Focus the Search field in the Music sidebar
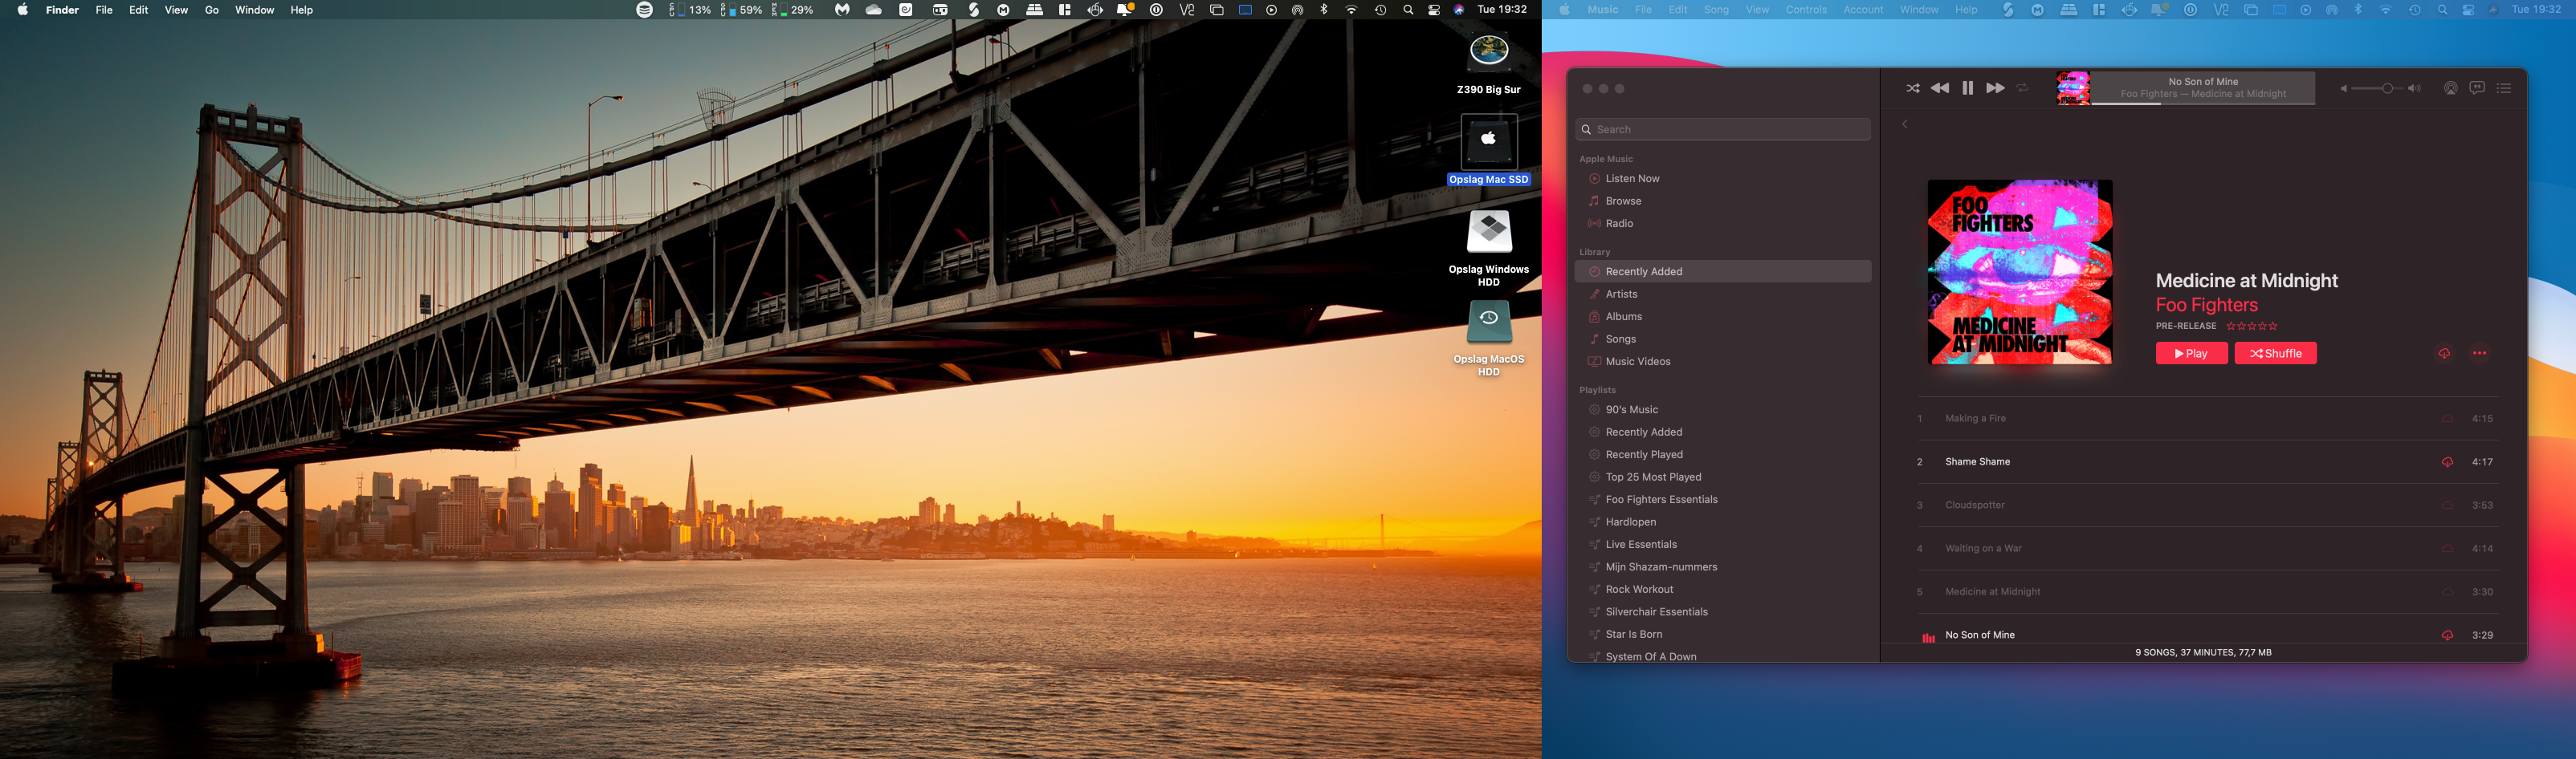Screen dimensions: 2576x759 coord(1723,130)
